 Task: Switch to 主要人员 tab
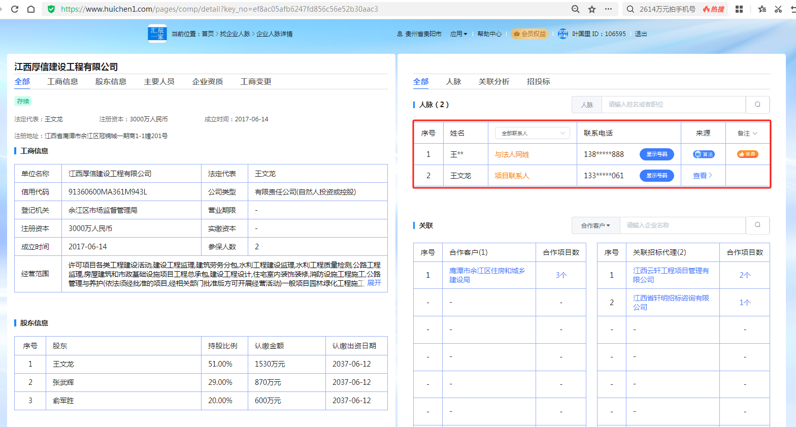(x=159, y=82)
